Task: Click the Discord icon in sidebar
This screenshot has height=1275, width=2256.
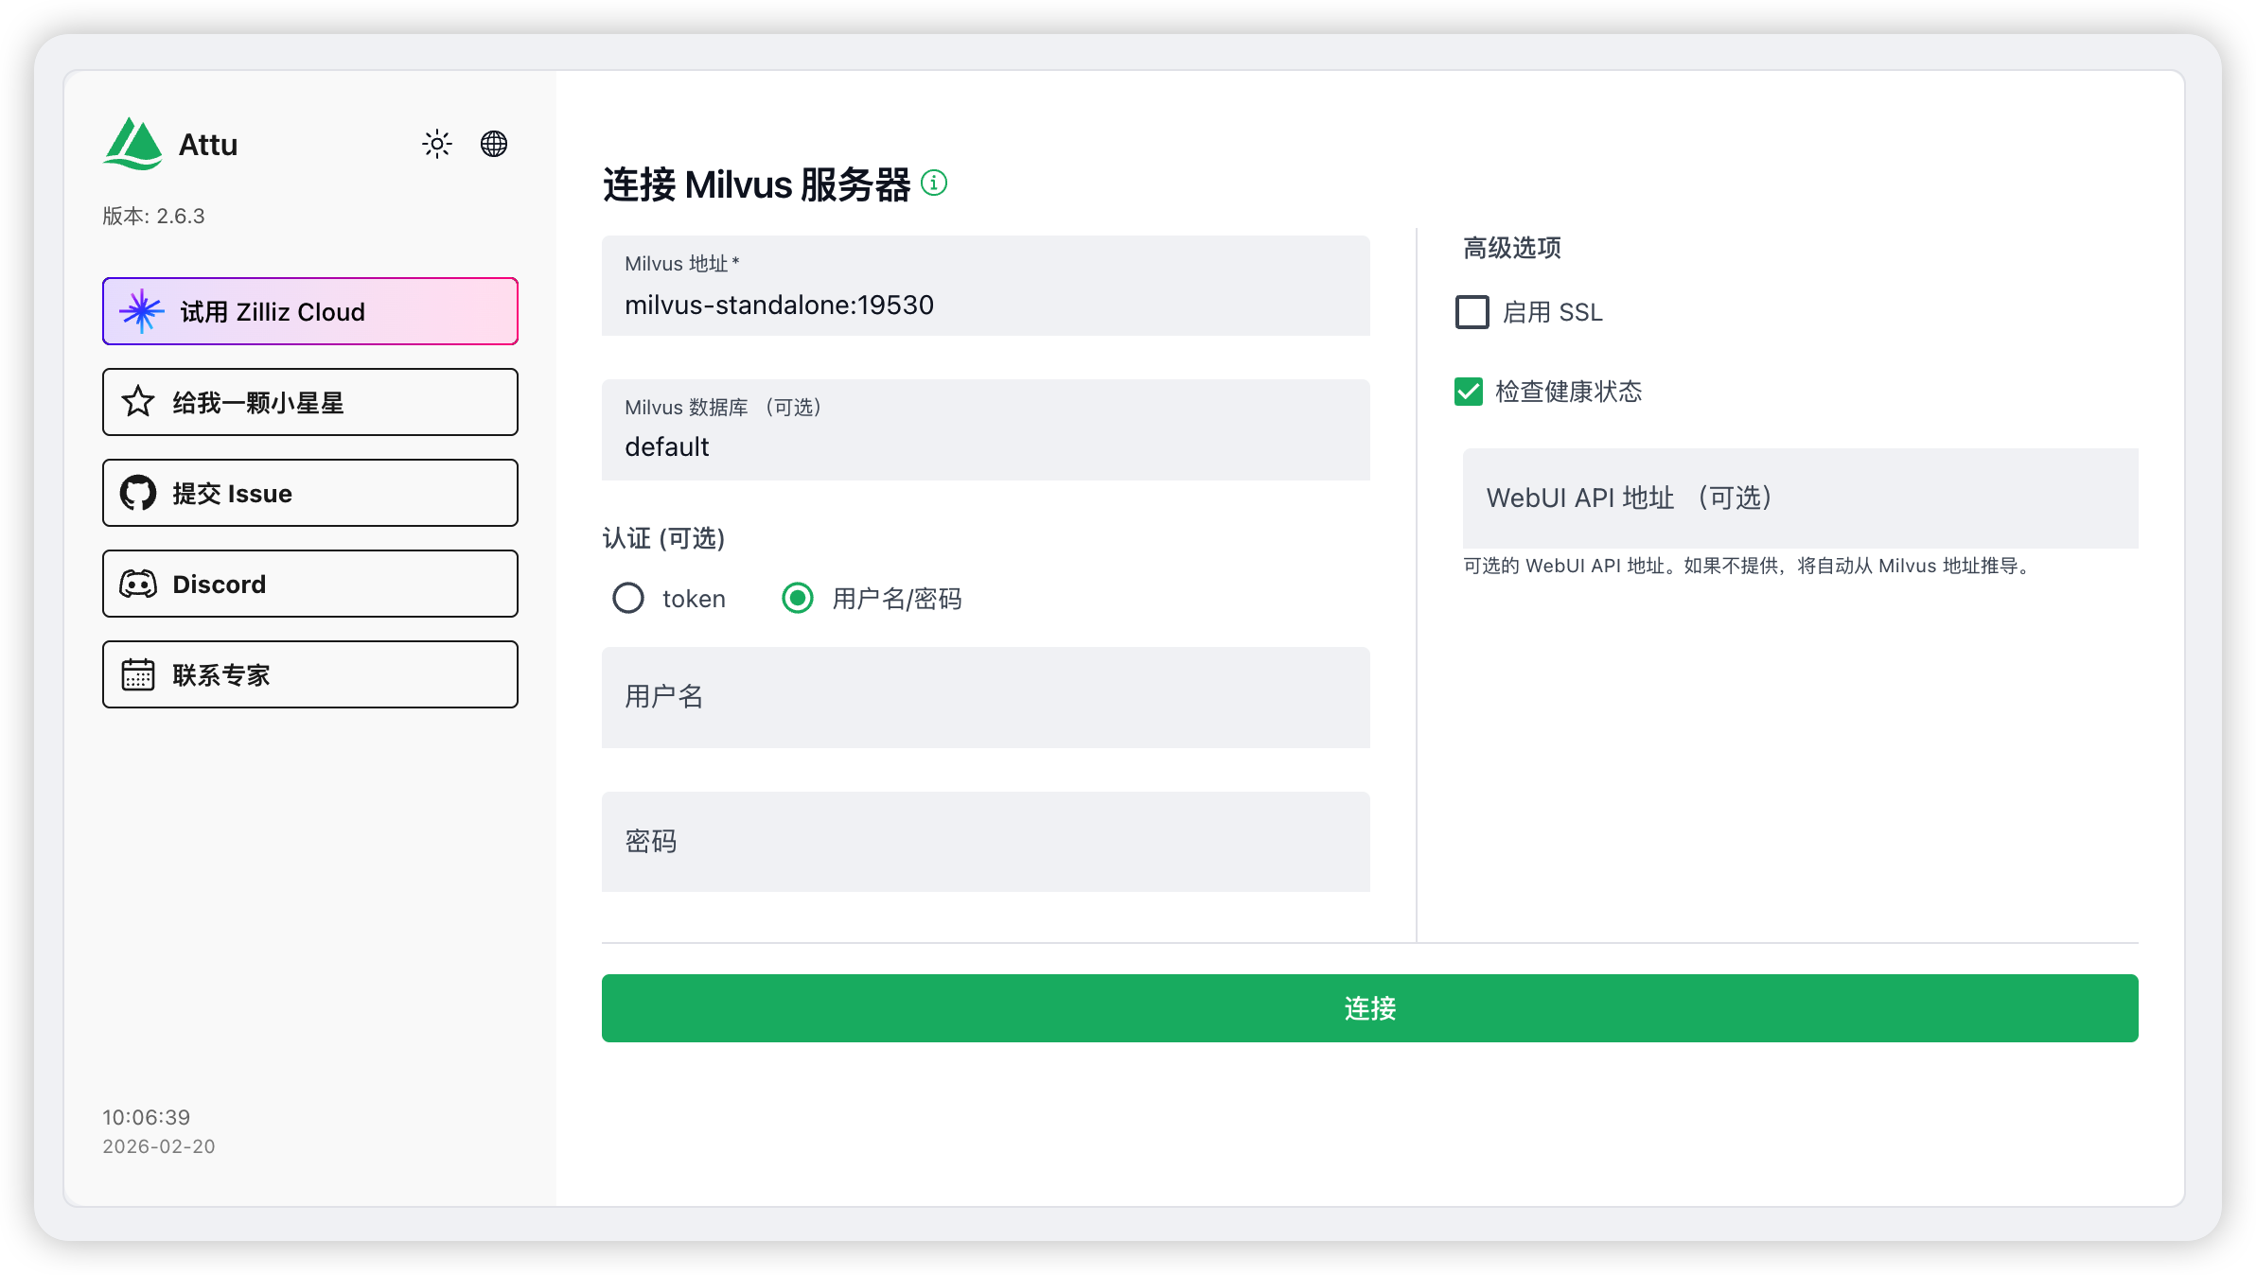Action: [x=138, y=584]
